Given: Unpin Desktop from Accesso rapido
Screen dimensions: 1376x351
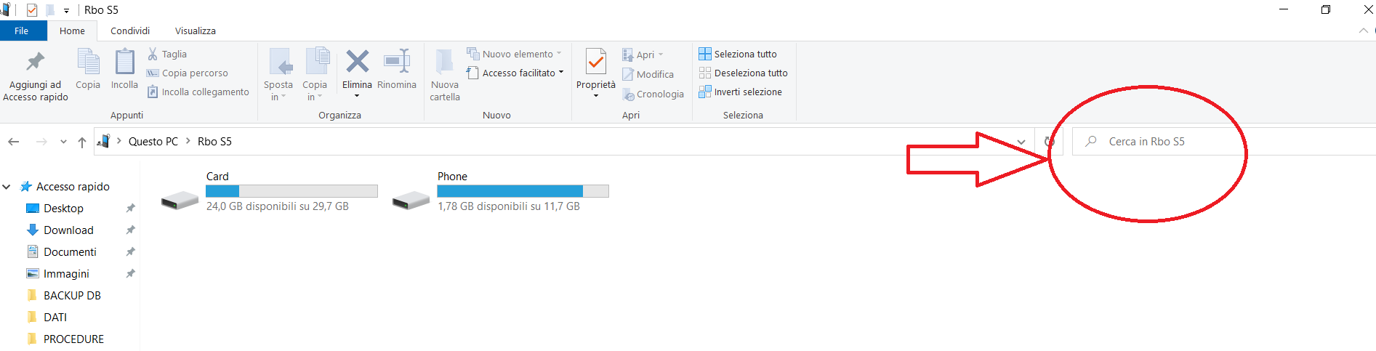Looking at the screenshot, I should [x=130, y=209].
